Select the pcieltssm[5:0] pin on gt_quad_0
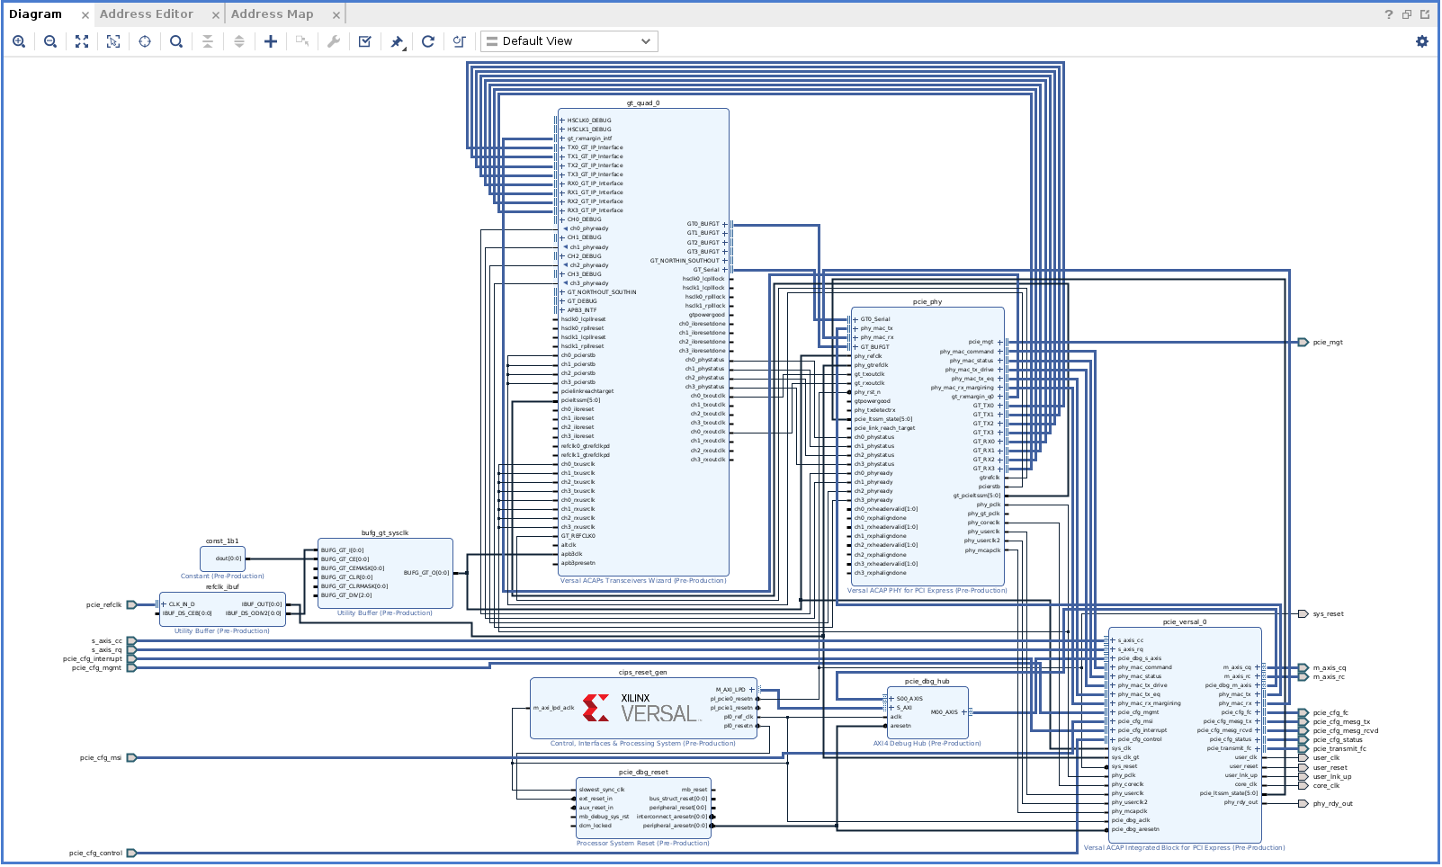Viewport: 1442px width, 867px height. pyautogui.click(x=578, y=400)
